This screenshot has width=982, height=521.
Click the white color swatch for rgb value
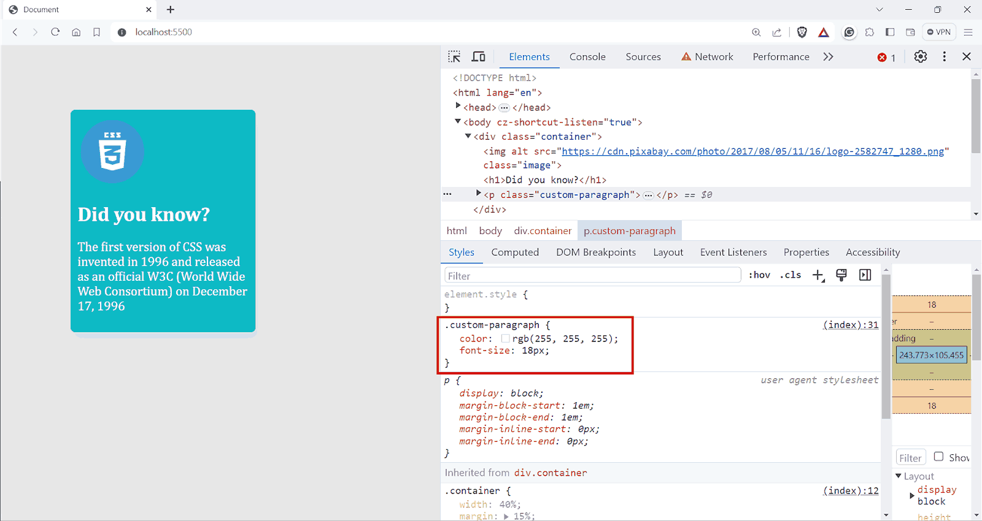(506, 338)
